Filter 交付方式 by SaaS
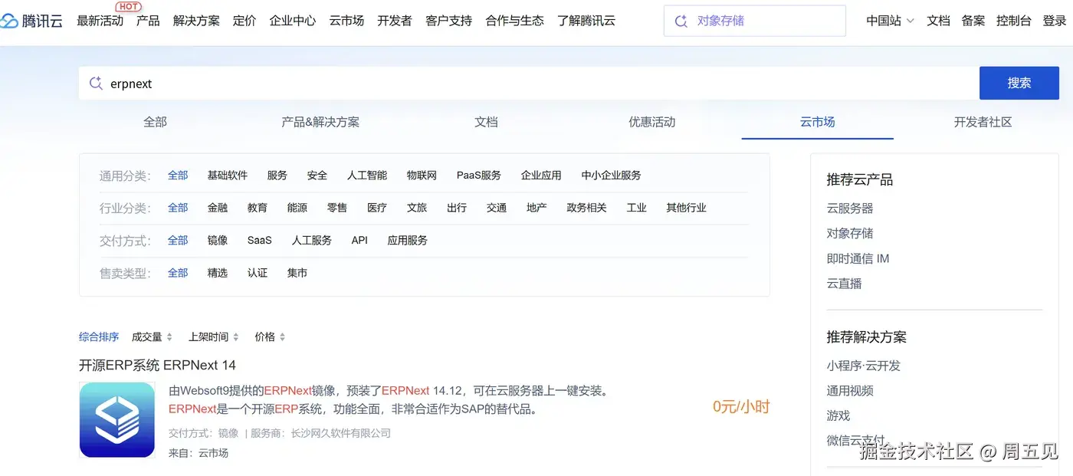 point(260,241)
